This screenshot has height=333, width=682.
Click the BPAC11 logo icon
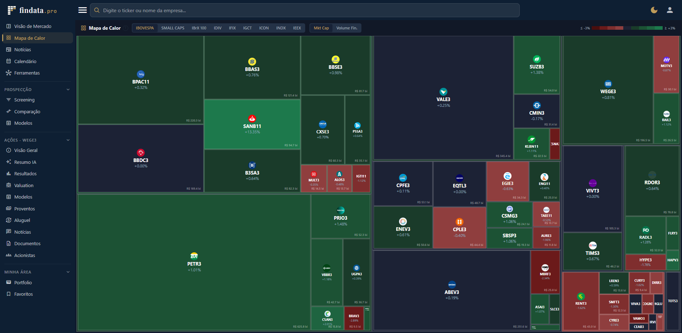[141, 74]
